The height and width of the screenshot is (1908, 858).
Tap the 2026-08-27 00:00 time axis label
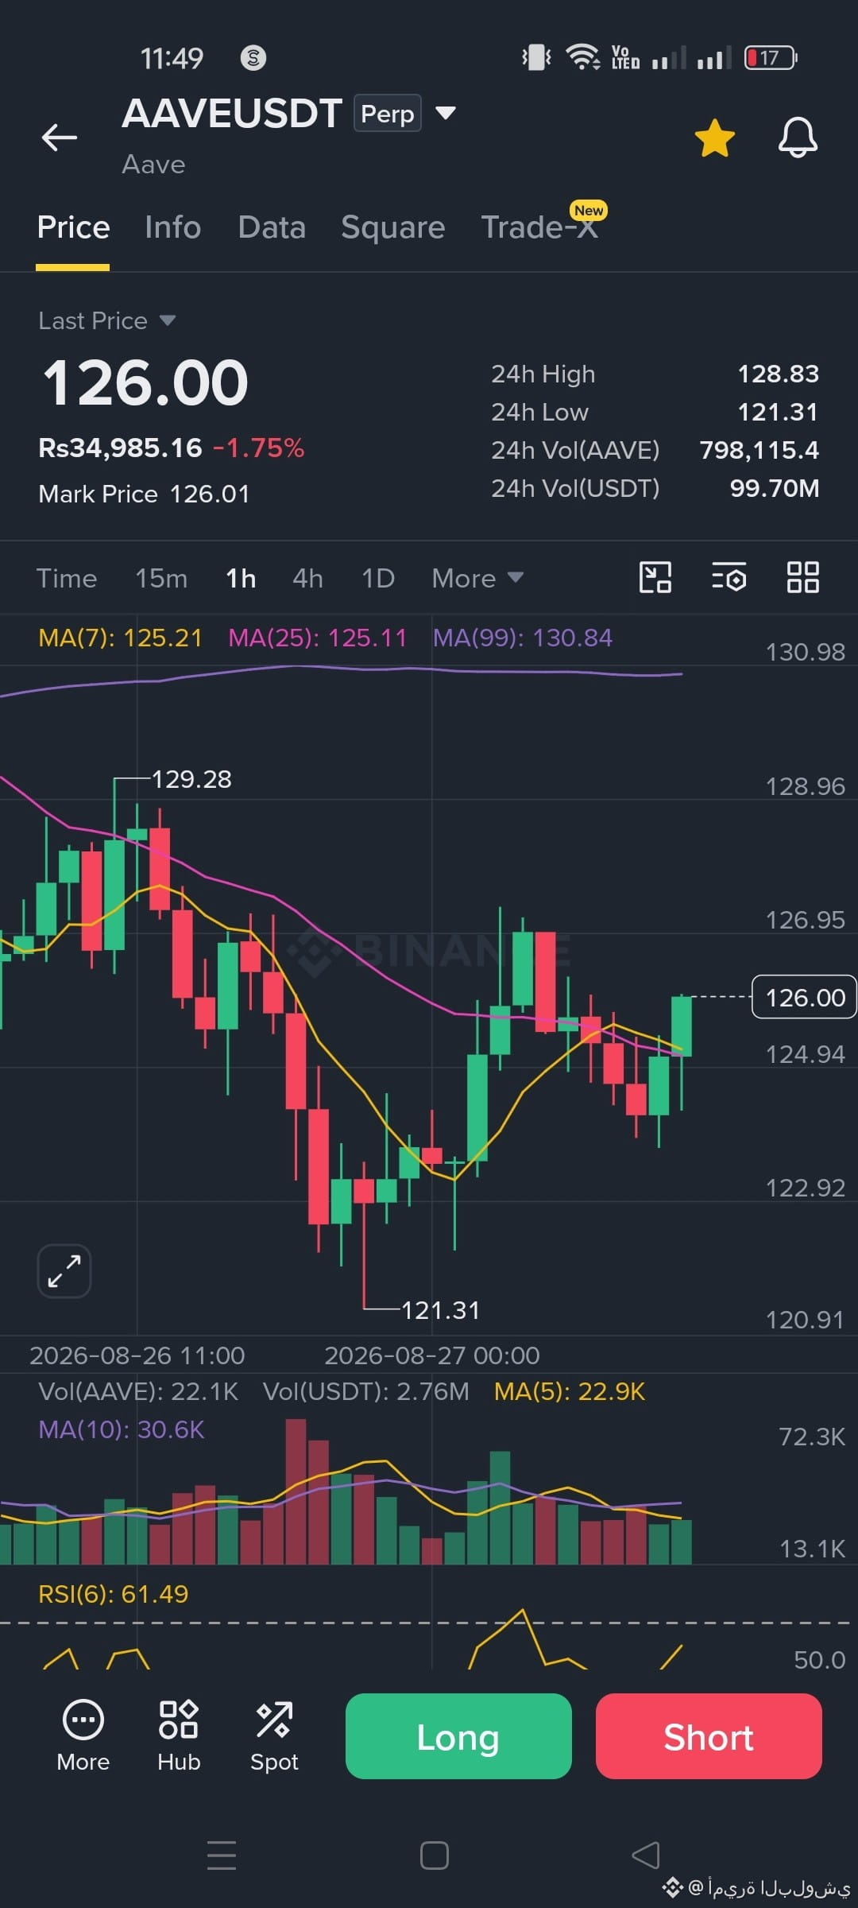click(x=432, y=1355)
